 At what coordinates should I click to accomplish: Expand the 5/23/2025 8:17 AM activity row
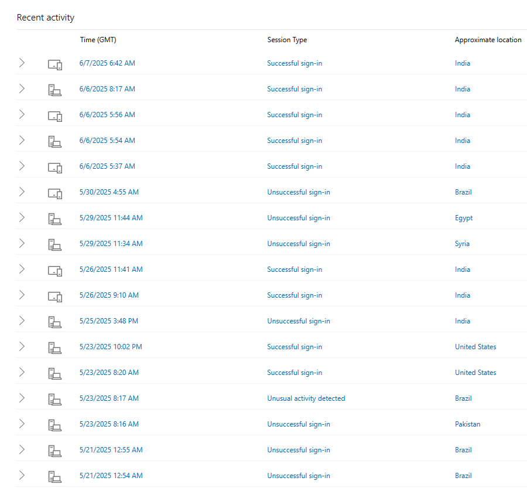[x=22, y=398]
